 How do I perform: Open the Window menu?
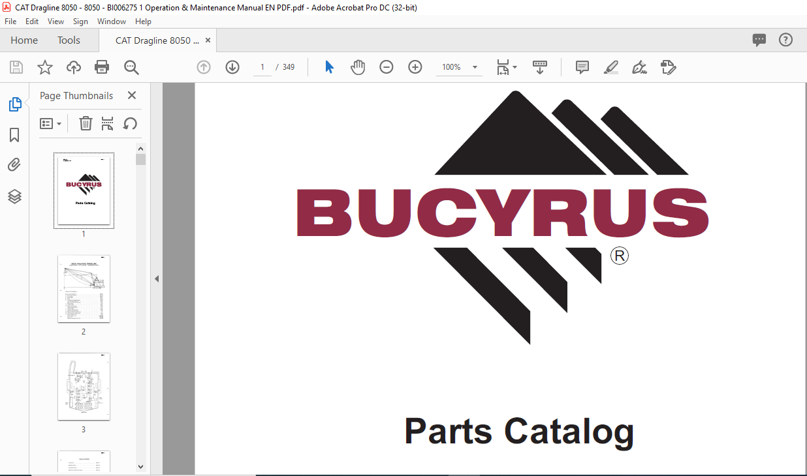pyautogui.click(x=112, y=22)
